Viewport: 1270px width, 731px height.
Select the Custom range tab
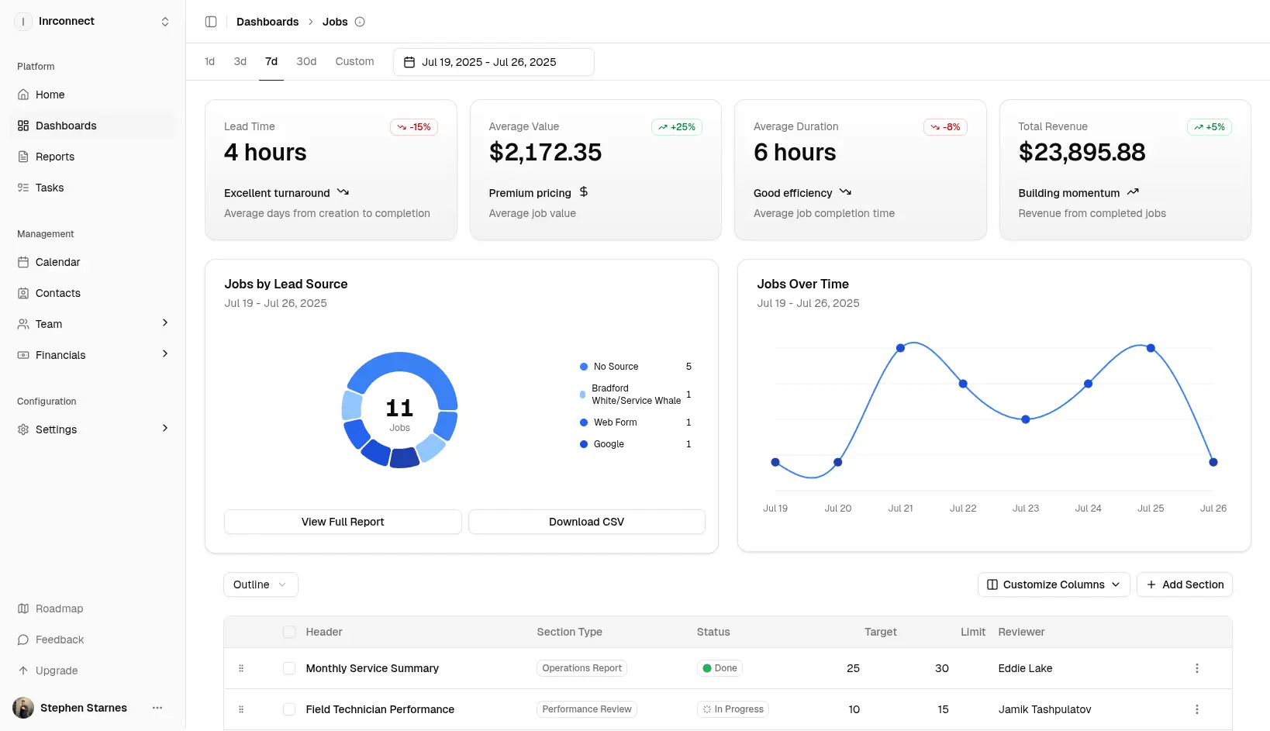[x=354, y=61]
